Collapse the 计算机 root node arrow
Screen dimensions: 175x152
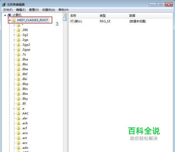pos(5,15)
